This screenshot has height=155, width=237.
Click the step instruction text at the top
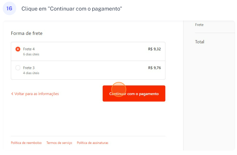pyautogui.click(x=72, y=9)
